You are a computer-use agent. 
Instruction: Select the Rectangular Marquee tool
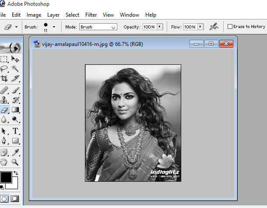(x=4, y=59)
